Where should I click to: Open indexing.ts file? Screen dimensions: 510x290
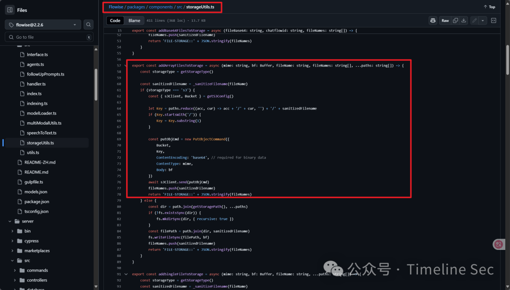(x=37, y=103)
